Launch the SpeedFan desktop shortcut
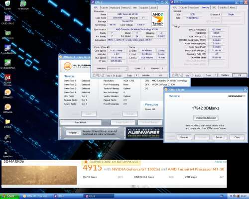The width and height of the screenshot is (249, 199). tap(7, 153)
